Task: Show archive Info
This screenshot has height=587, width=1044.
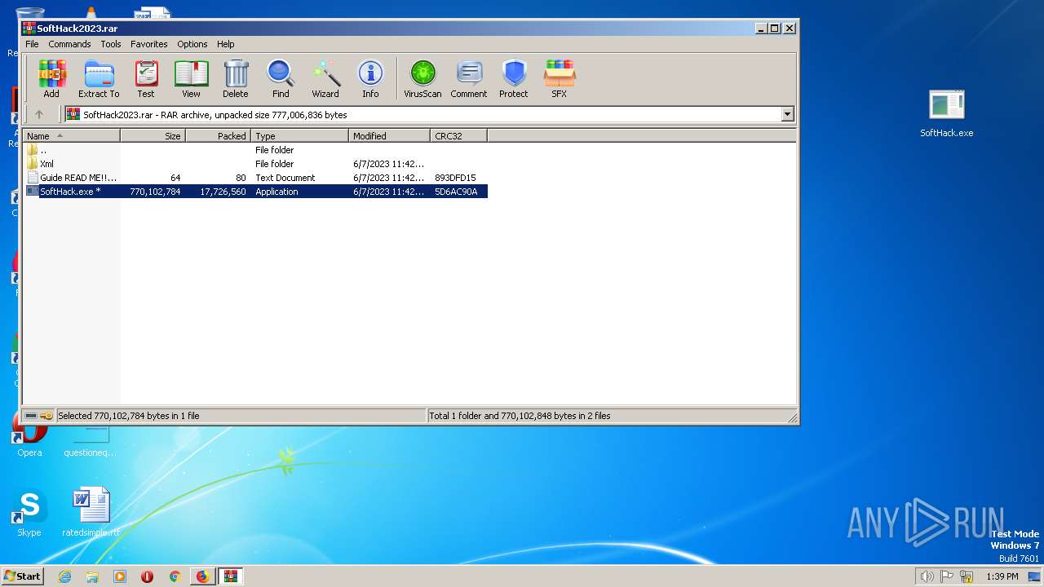Action: [x=370, y=78]
